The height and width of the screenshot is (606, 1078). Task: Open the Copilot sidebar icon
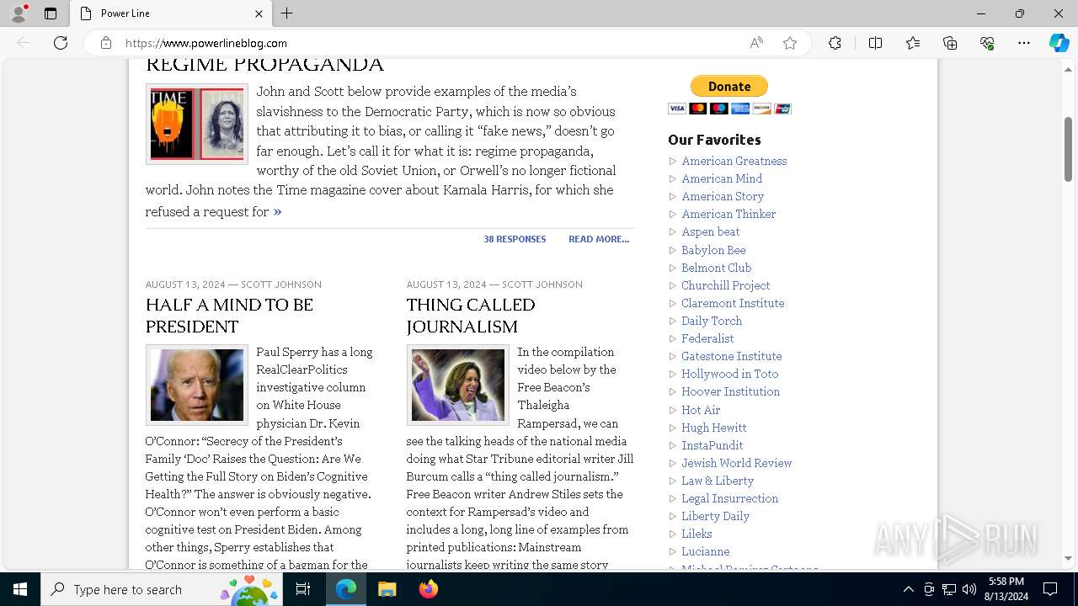pos(1059,43)
